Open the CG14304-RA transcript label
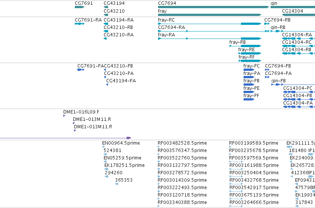The height and width of the screenshot is (208, 315). (297, 35)
